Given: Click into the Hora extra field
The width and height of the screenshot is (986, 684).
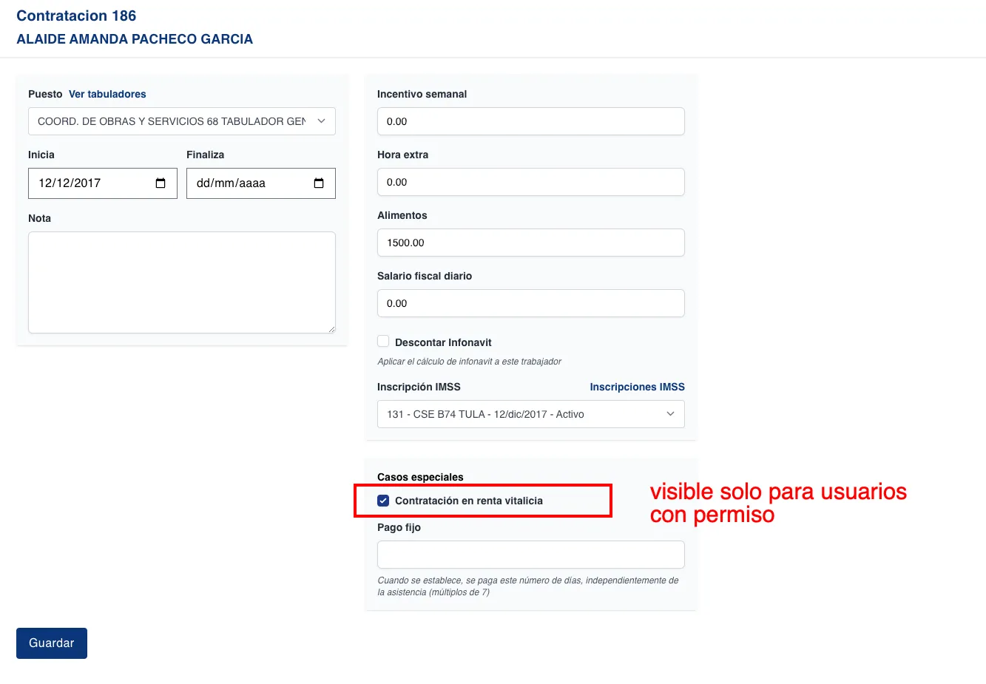Looking at the screenshot, I should [530, 182].
